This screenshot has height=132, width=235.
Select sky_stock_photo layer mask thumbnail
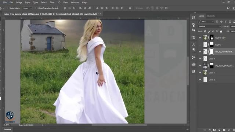[211, 66]
